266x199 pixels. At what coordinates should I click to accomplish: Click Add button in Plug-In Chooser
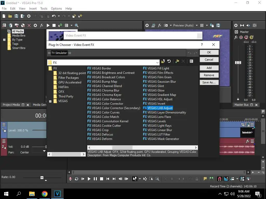[x=209, y=68]
